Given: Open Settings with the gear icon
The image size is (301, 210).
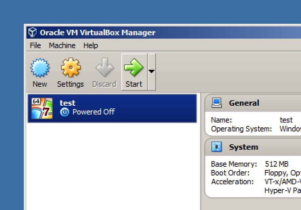Looking at the screenshot, I should pos(71,67).
